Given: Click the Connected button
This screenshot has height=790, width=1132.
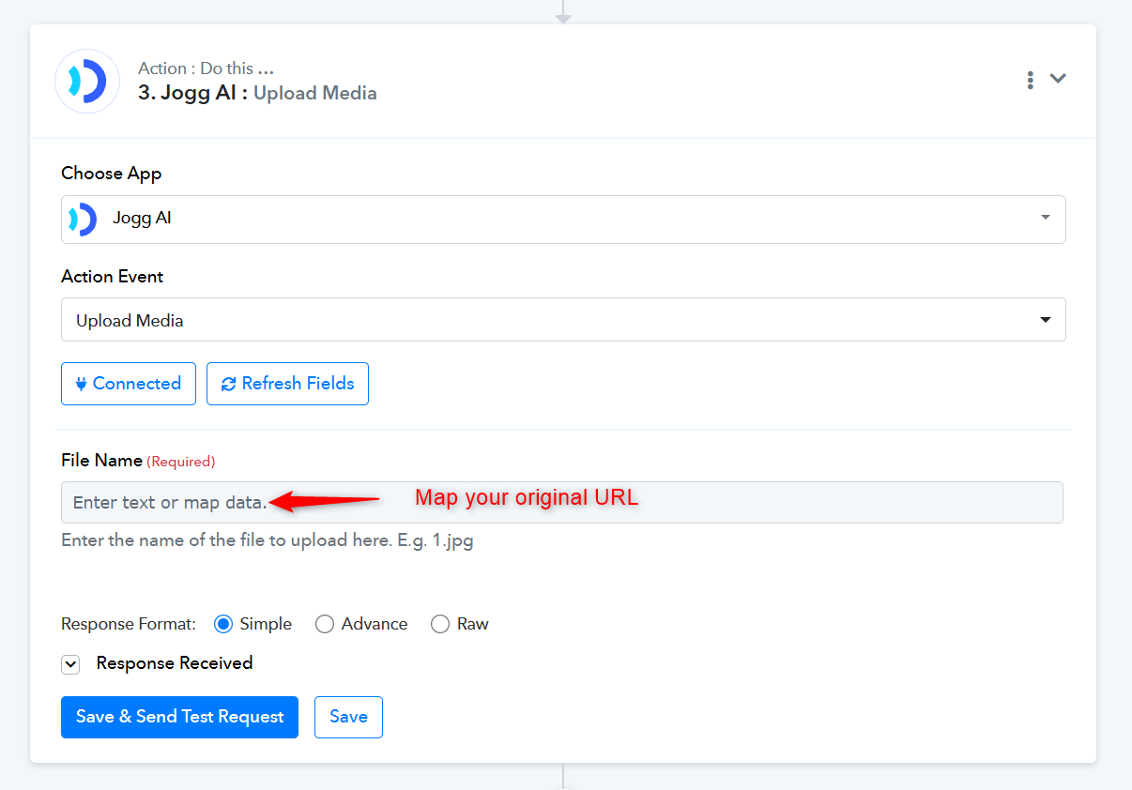Looking at the screenshot, I should point(129,384).
